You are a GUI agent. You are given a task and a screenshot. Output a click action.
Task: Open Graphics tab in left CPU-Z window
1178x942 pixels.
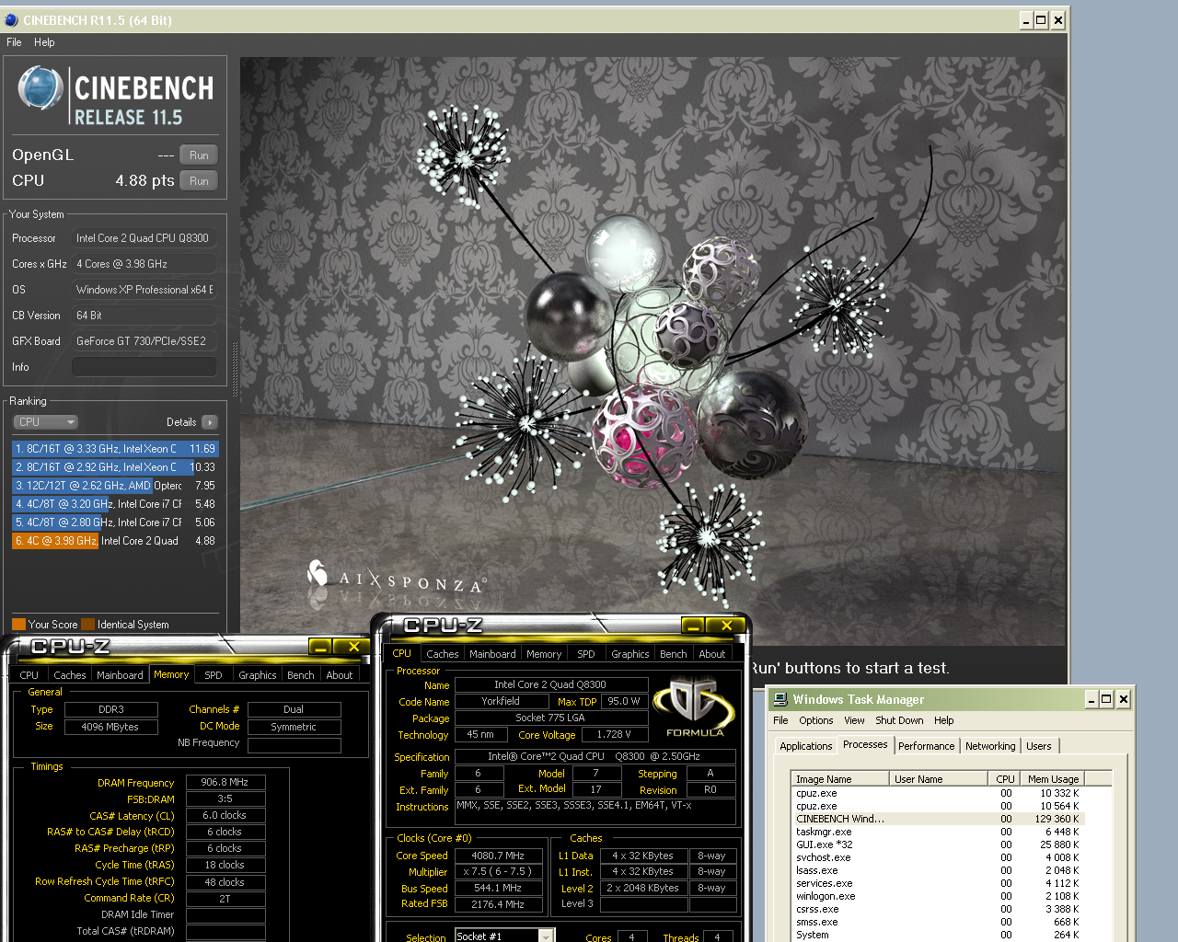(258, 675)
